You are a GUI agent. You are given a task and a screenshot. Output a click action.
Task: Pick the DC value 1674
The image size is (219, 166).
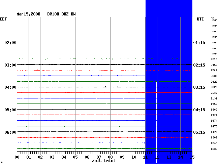click(x=214, y=121)
